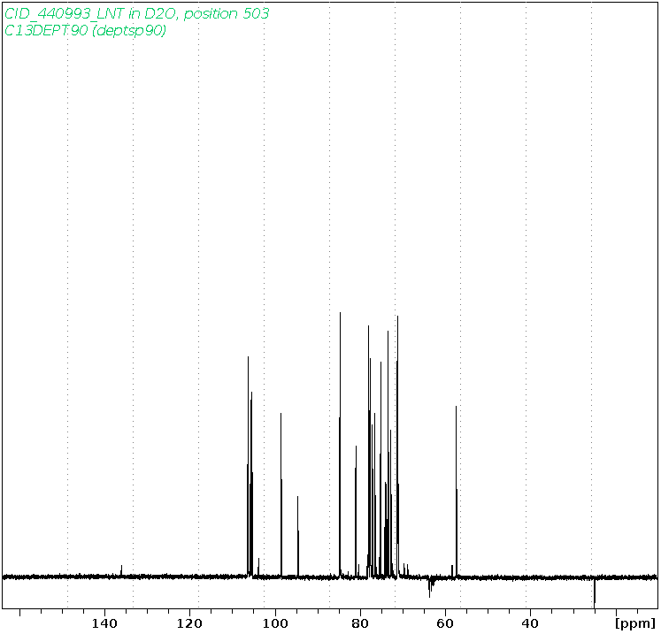Click the 60 ppm axis label
661x634 pixels.
(445, 623)
